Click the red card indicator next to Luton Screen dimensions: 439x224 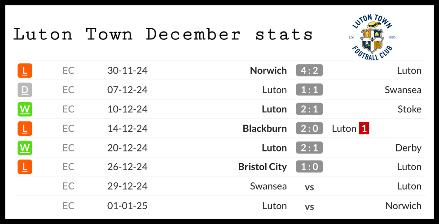coord(364,129)
